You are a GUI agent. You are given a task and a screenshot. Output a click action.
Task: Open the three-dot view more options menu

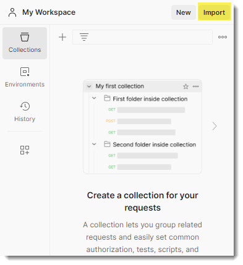coord(223,37)
